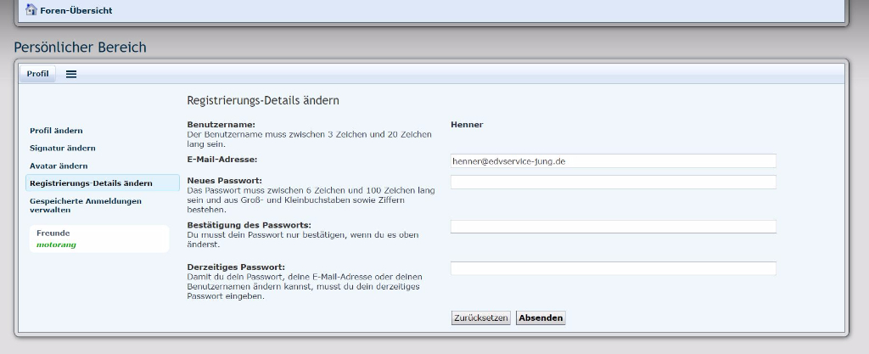Screen dimensions: 869x354
Task: Open Profil ändern in the sidebar
Action: coord(56,131)
